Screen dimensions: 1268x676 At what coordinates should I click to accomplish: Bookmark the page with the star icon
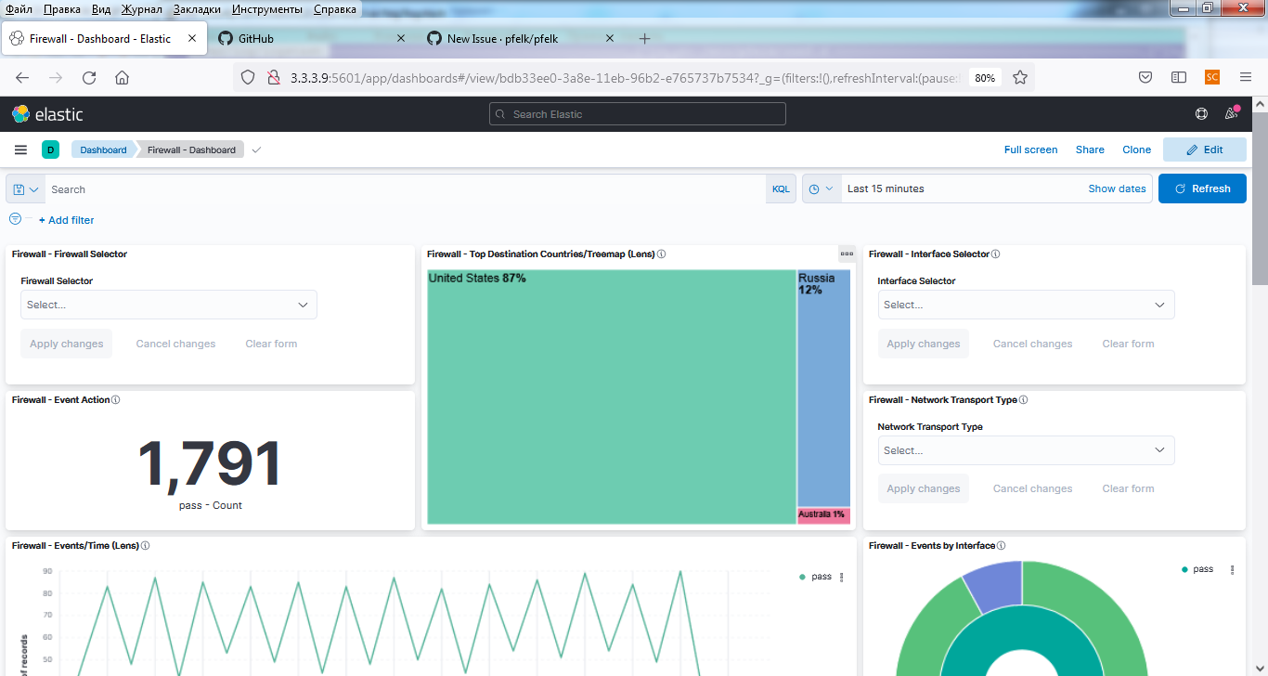click(1019, 78)
